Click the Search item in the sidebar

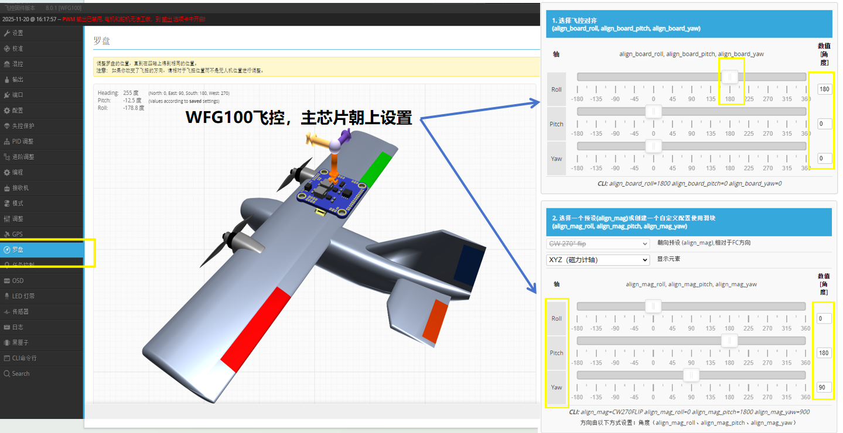(21, 373)
